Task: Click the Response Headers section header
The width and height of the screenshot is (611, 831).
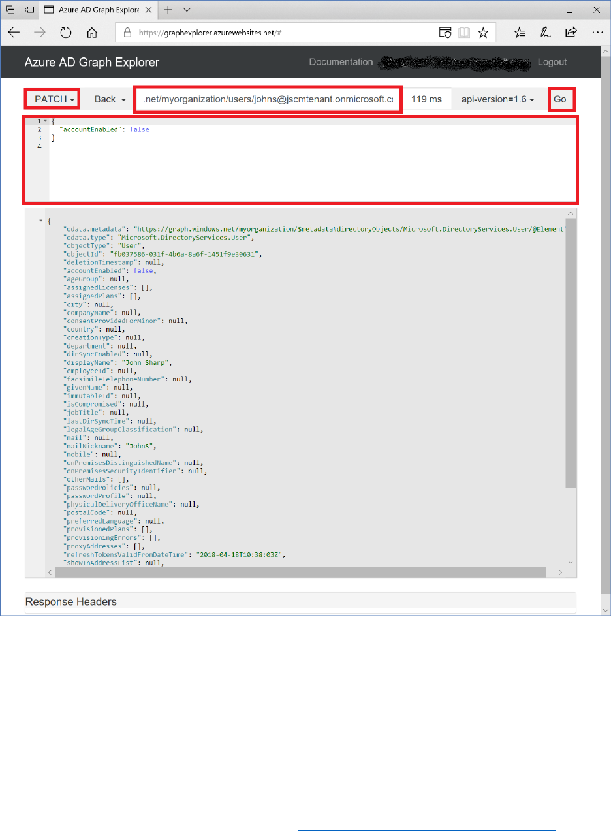Action: (300, 601)
